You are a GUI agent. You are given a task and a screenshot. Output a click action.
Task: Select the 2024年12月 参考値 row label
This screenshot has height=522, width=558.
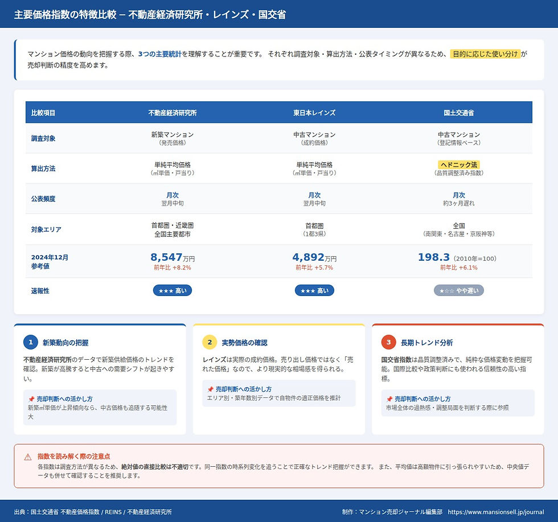point(50,261)
